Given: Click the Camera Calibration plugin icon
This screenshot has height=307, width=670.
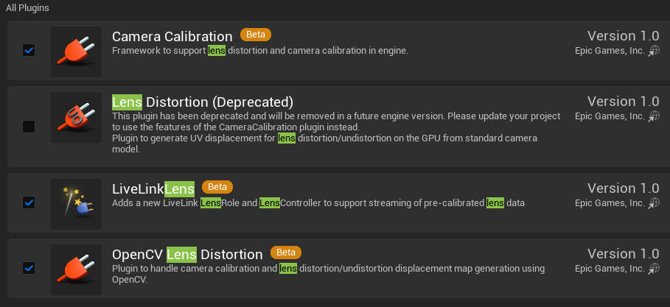Looking at the screenshot, I should point(76,52).
